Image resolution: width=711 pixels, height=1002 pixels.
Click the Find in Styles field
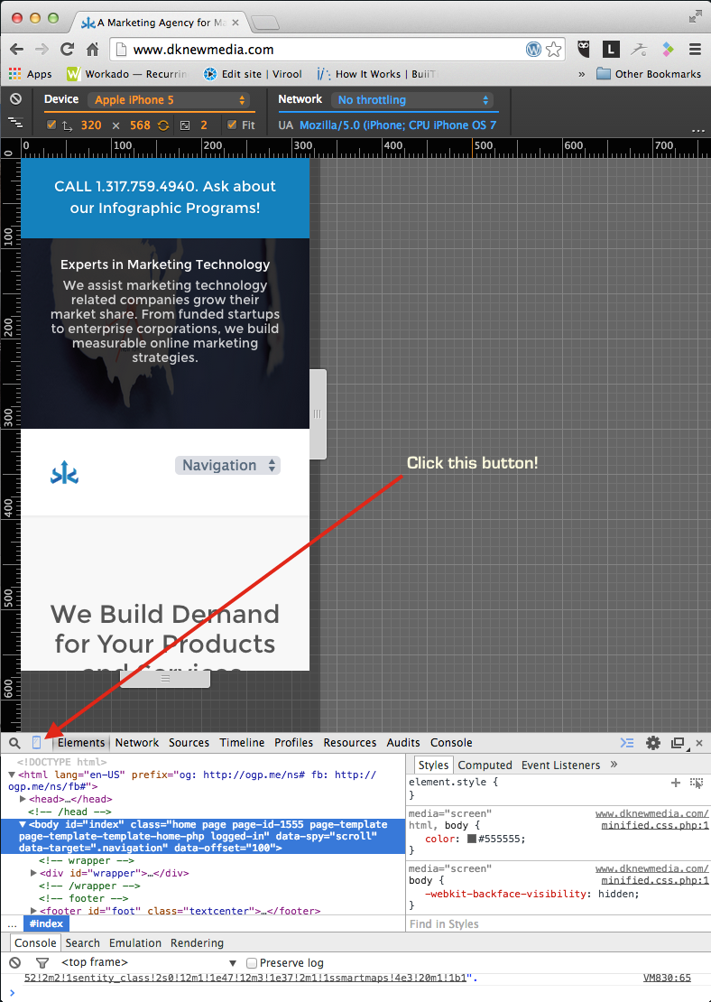[x=559, y=924]
